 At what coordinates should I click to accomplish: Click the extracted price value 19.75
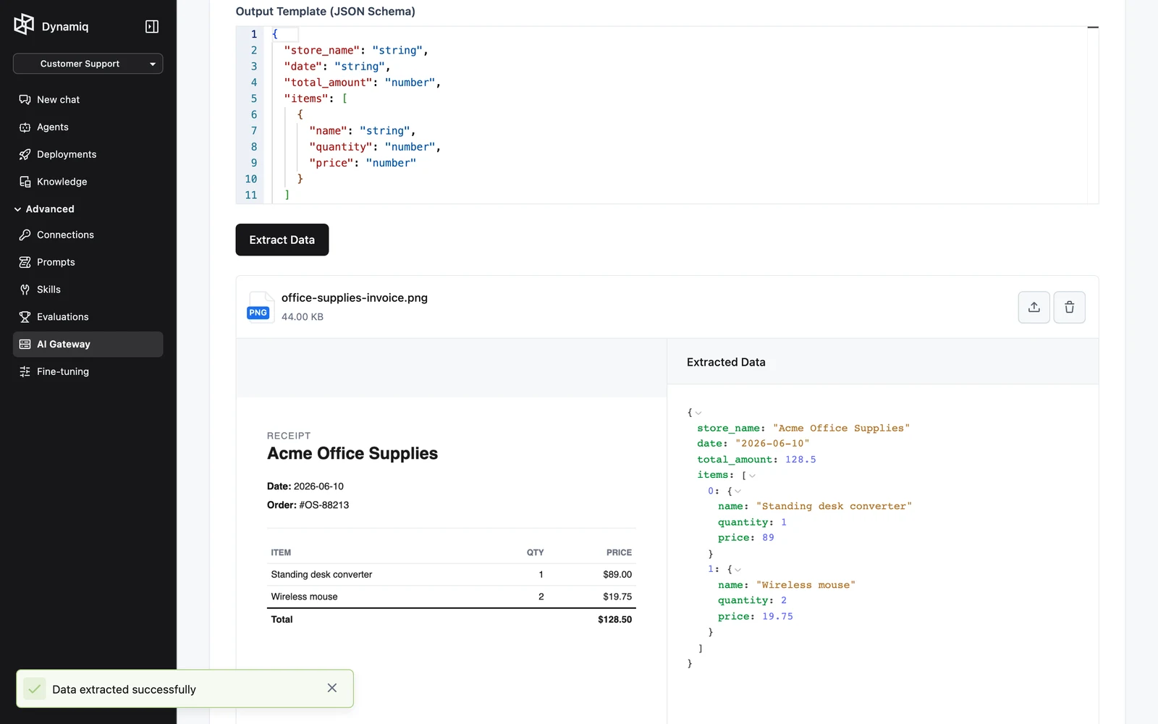click(777, 617)
